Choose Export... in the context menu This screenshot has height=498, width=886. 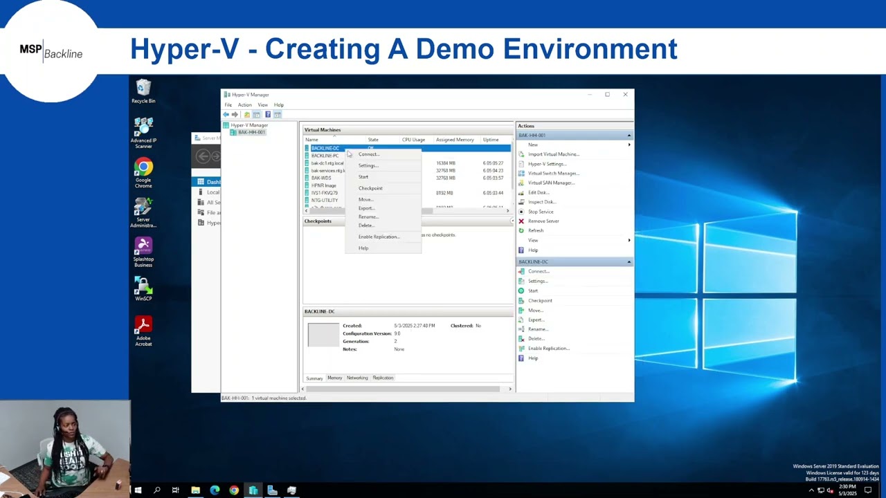pos(366,208)
